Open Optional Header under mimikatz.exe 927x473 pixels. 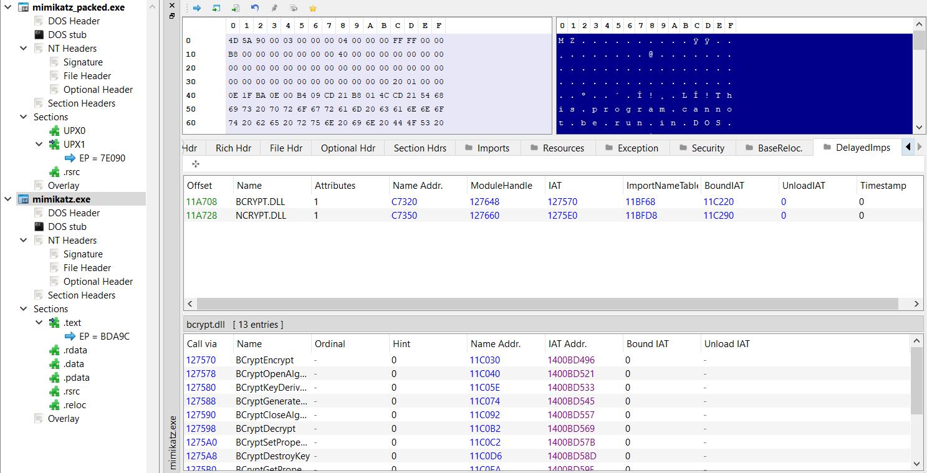(91, 282)
